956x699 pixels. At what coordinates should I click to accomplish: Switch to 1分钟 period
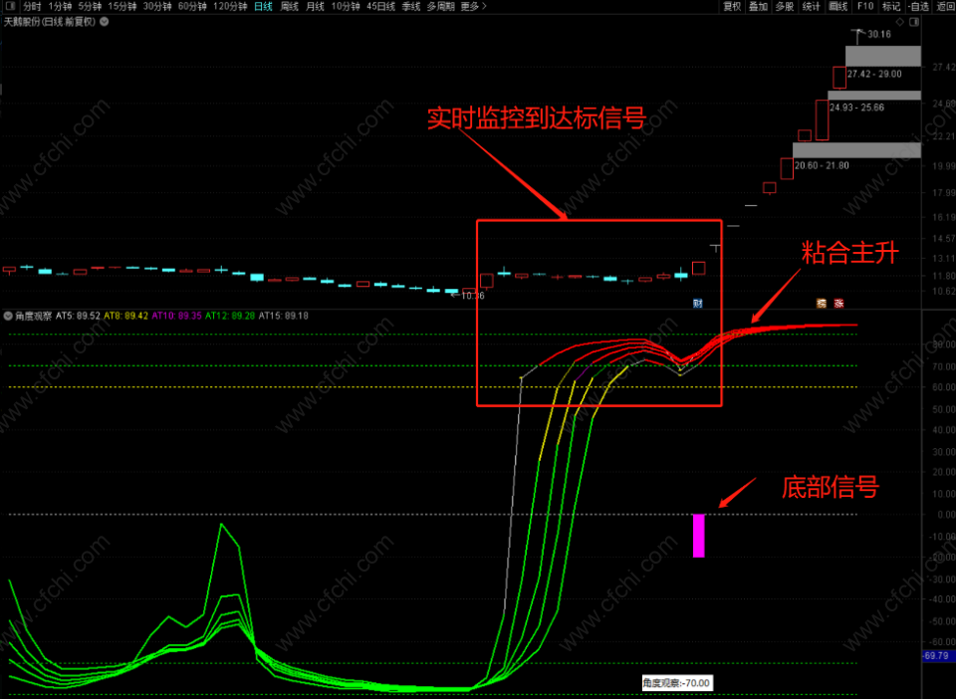click(x=60, y=6)
